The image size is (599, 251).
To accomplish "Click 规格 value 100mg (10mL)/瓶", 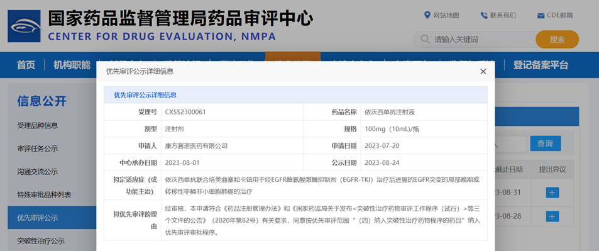I will [x=392, y=129].
